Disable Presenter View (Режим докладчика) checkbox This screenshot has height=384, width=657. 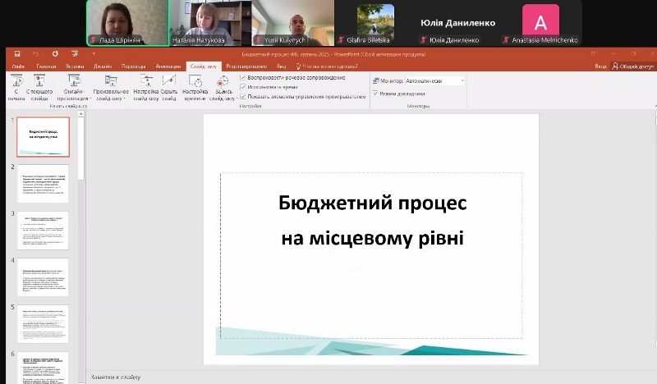pos(376,93)
